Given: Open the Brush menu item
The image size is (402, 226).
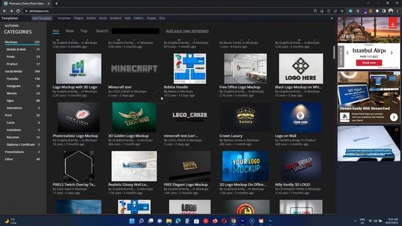Looking at the screenshot, I should (x=103, y=18).
